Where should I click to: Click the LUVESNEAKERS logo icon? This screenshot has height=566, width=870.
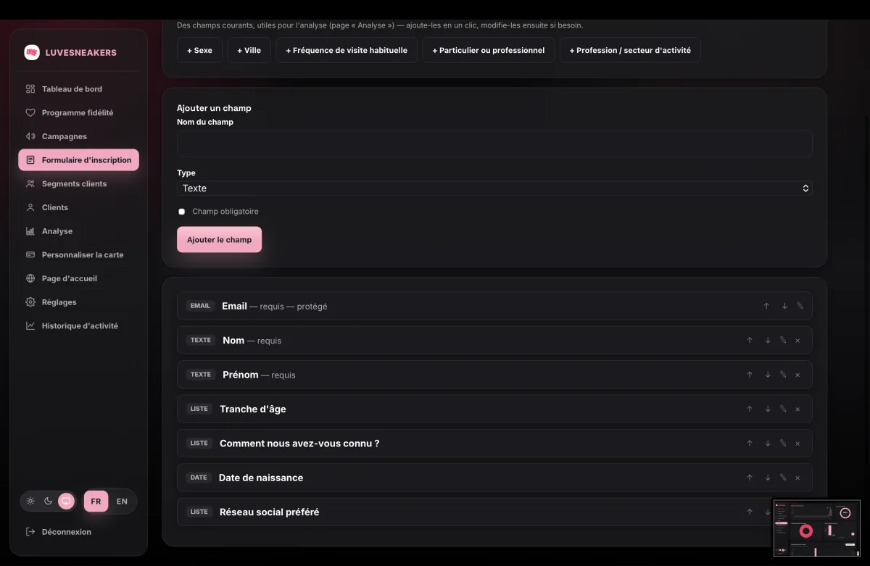point(32,52)
